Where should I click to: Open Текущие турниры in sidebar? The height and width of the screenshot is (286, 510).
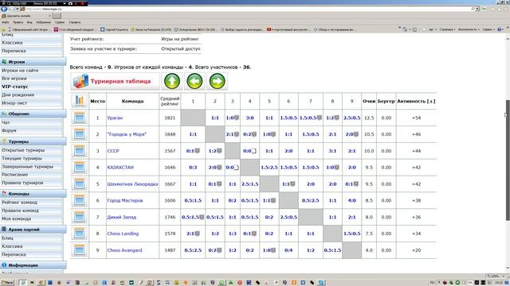22,158
